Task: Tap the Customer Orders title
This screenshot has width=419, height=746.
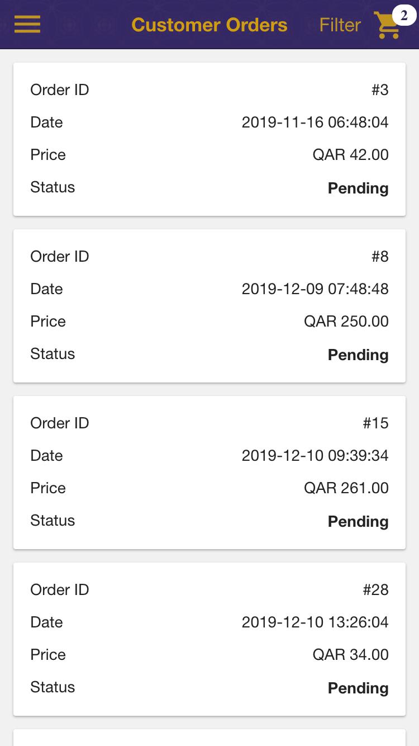Action: coord(209,25)
